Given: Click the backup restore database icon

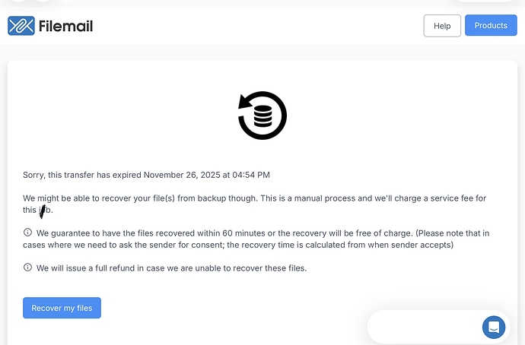Looking at the screenshot, I should (x=262, y=116).
